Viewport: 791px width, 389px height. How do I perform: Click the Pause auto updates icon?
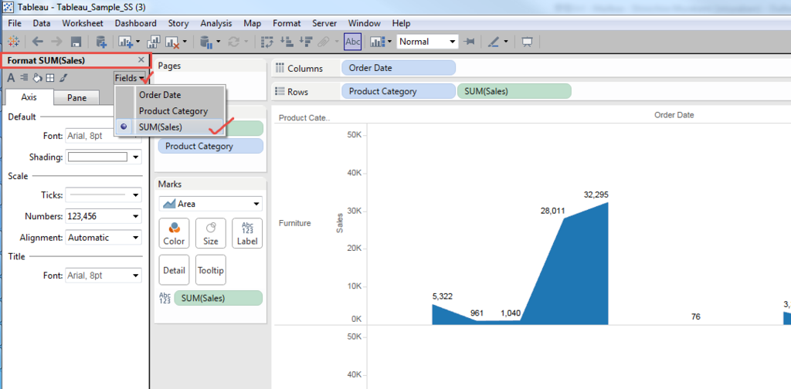pos(205,42)
